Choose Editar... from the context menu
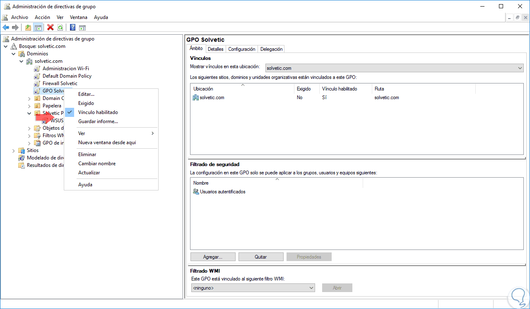The height and width of the screenshot is (309, 530). pyautogui.click(x=111, y=94)
